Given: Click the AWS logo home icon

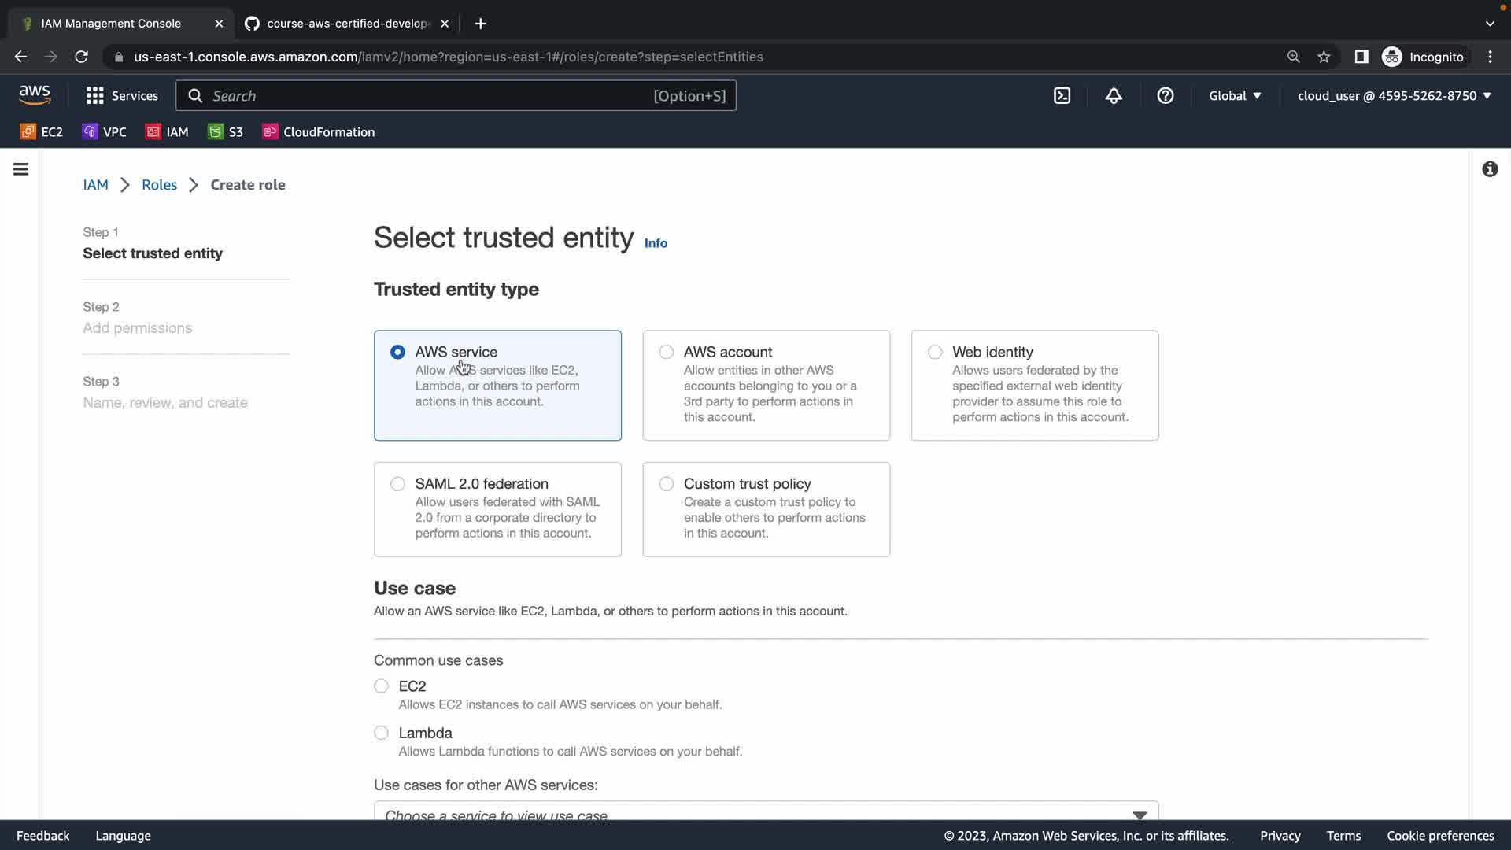Looking at the screenshot, I should coord(35,95).
